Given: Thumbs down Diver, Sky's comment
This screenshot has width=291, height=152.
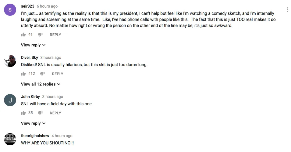Looking at the screenshot, I should tap(43, 74).
